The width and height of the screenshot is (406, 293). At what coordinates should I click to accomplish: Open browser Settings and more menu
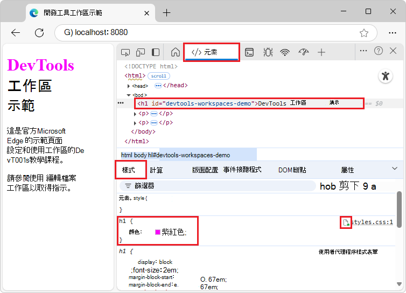tap(393, 33)
